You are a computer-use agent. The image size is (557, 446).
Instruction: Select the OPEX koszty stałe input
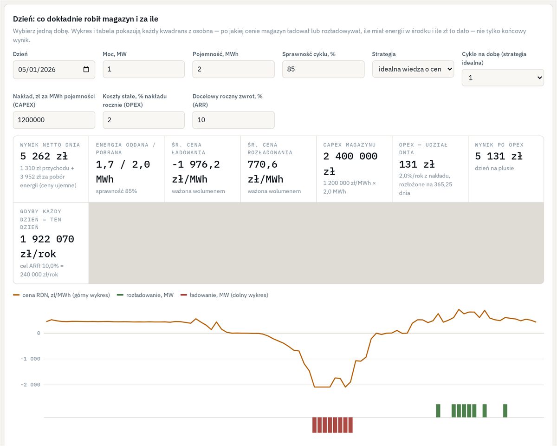coord(143,120)
